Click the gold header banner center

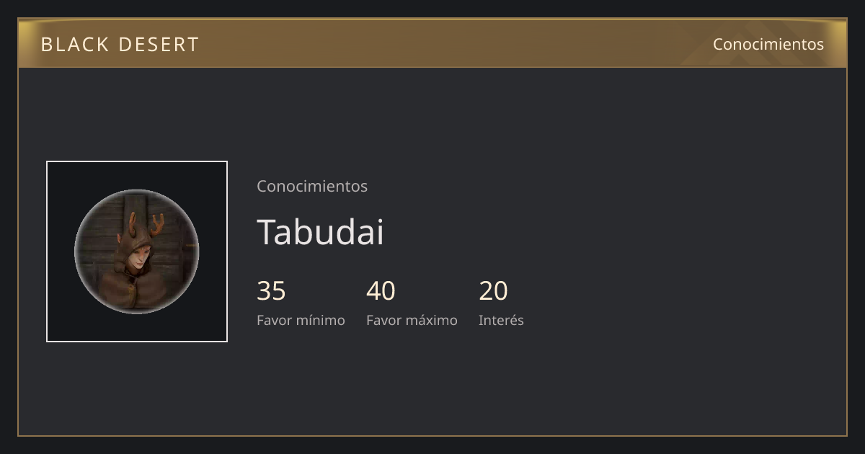tap(432, 43)
